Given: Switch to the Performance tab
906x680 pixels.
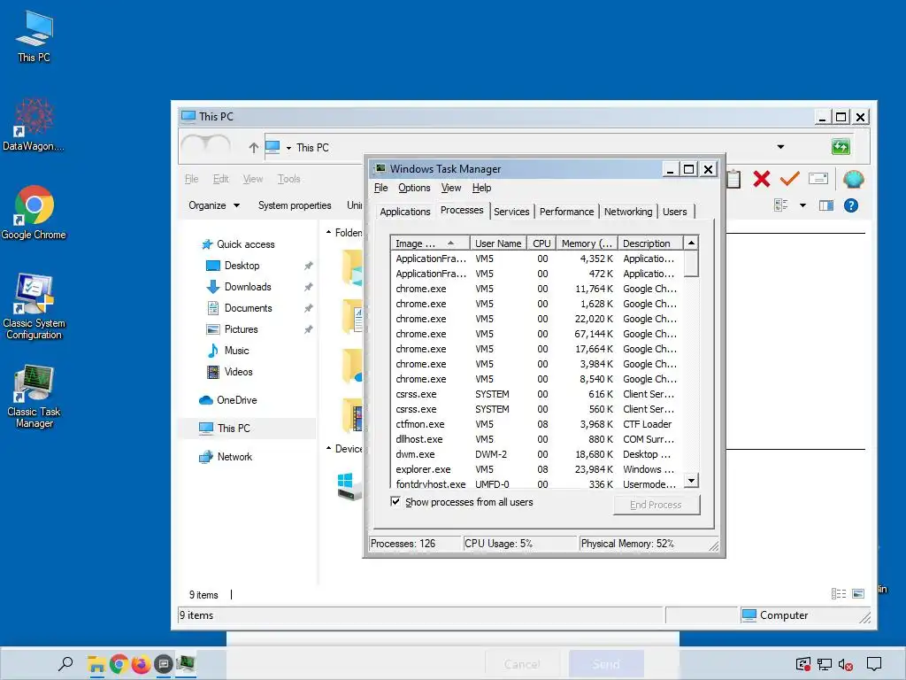Looking at the screenshot, I should 566,212.
